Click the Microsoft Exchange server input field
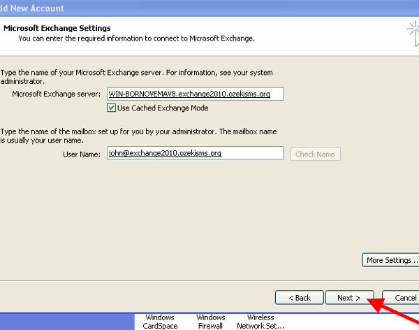Viewport: 419px width, 330px height. point(195,94)
